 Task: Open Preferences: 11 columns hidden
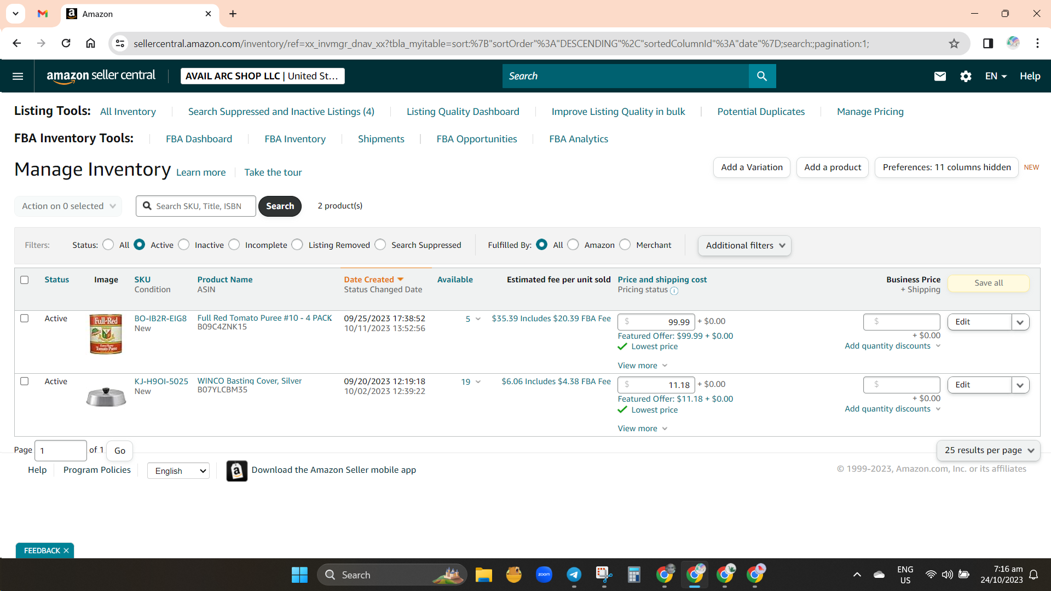point(946,167)
